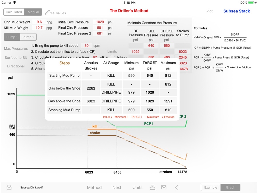
Task: Tap file name Subsea Dir 1.wcdf
Action: click(x=31, y=187)
